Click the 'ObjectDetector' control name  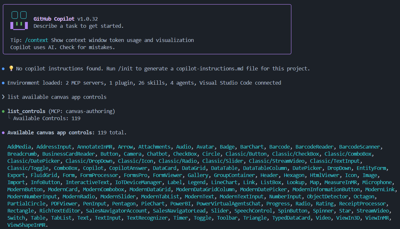[328, 197]
